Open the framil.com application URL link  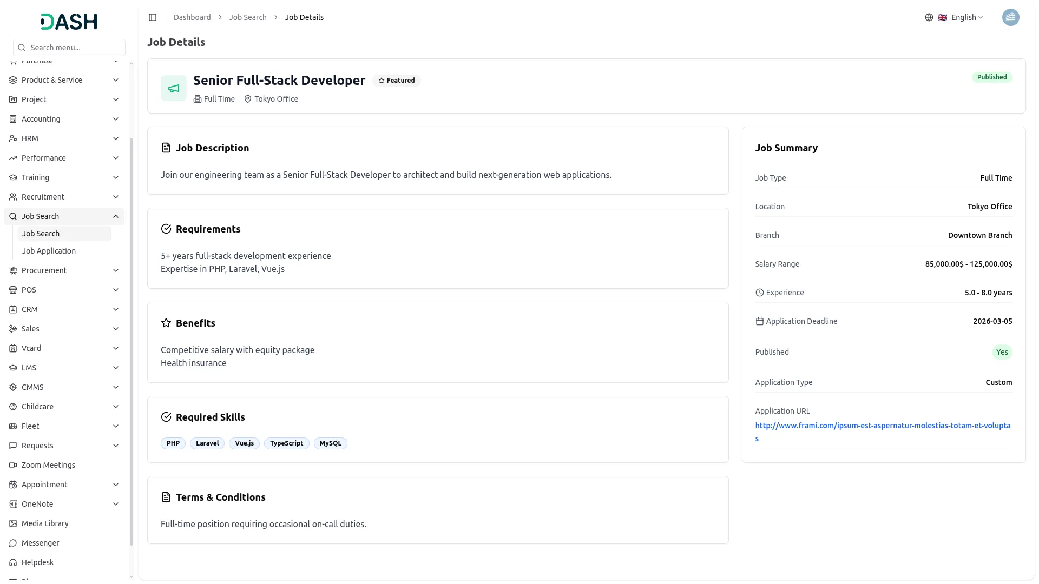[882, 426]
